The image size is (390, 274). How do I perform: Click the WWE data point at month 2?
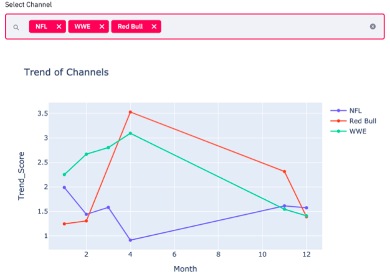point(87,154)
